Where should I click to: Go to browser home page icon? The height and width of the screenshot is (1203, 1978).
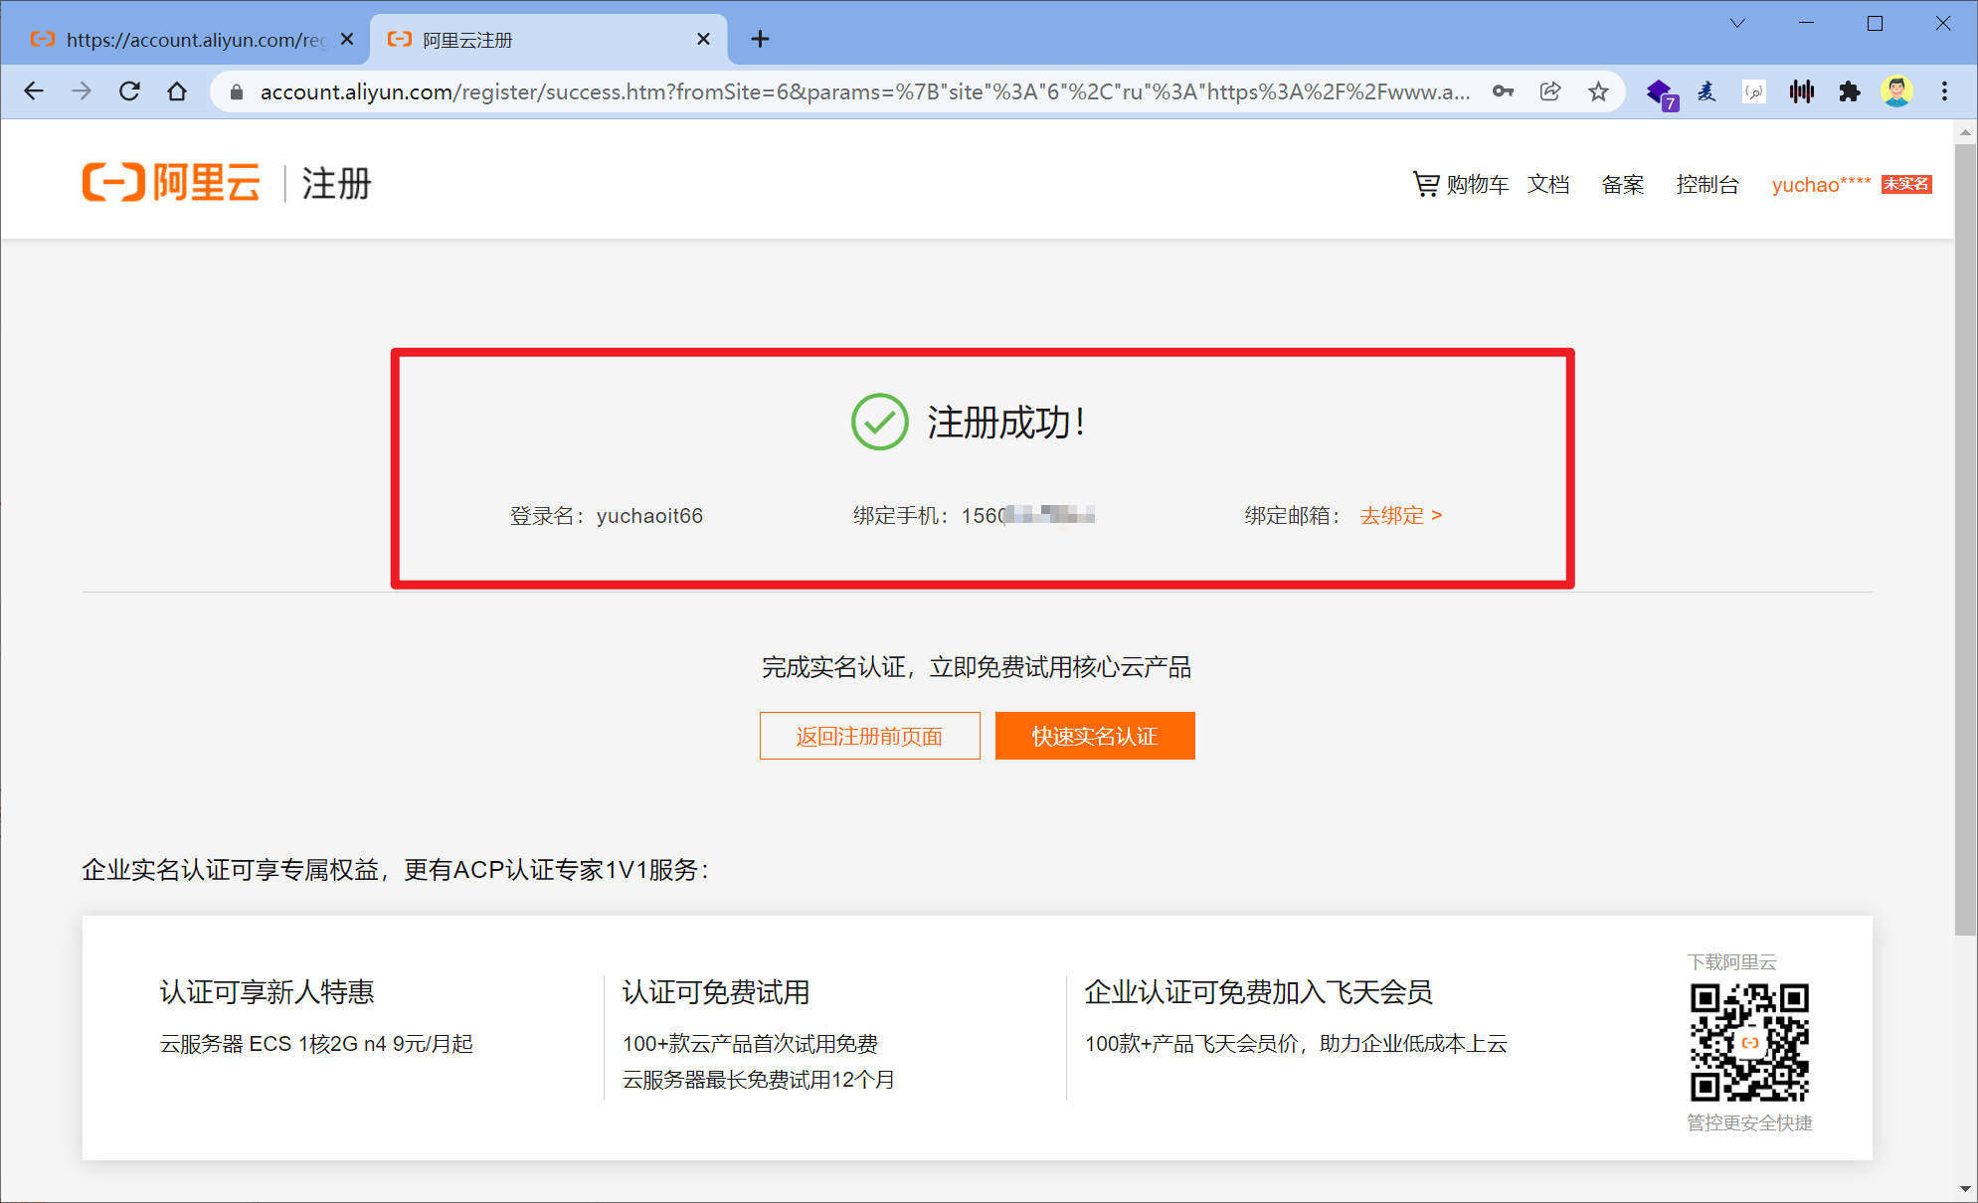pyautogui.click(x=177, y=91)
